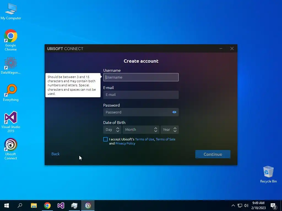The width and height of the screenshot is (282, 211).
Task: Go Back from Create account
Action: point(55,154)
